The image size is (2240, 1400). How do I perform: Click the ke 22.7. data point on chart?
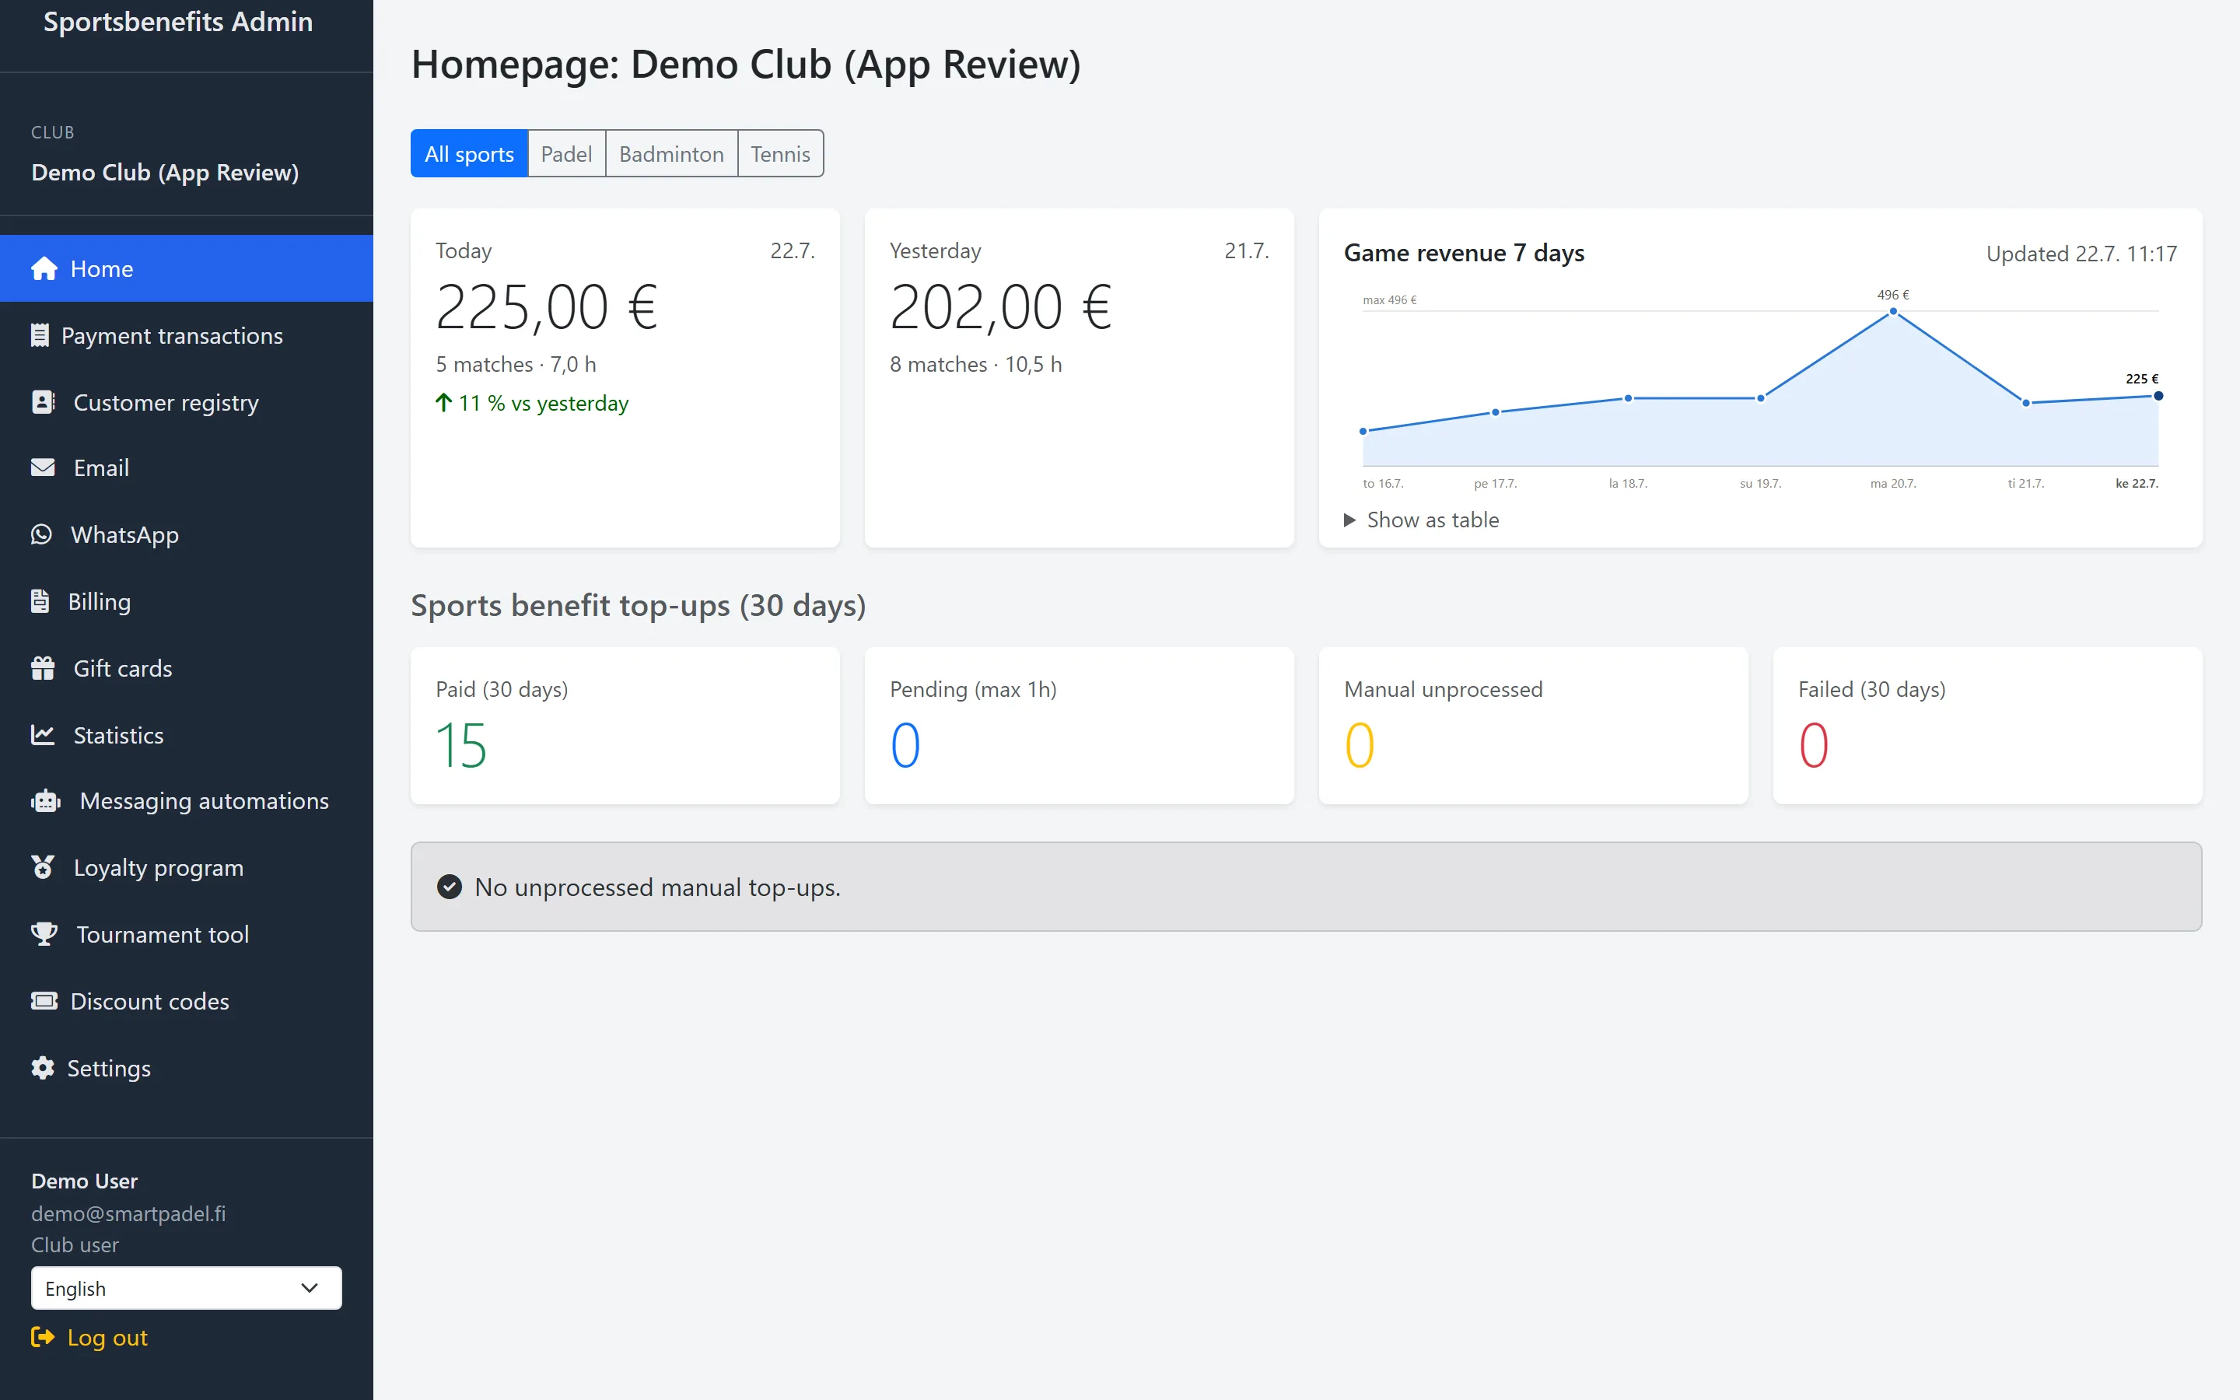2158,397
